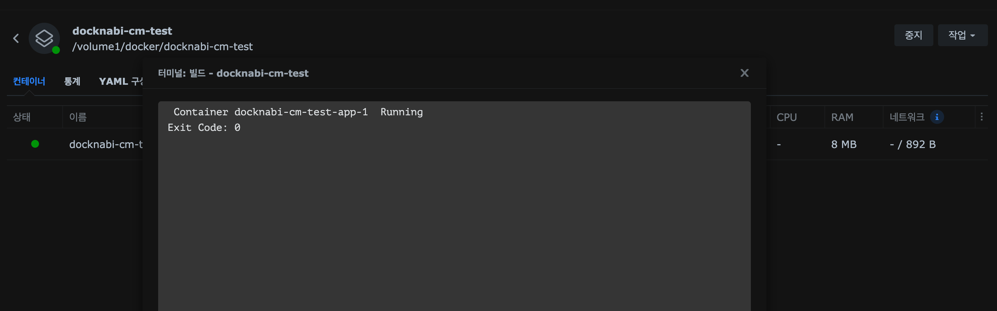Click the docknabi-cm-test project stack icon

coord(44,38)
